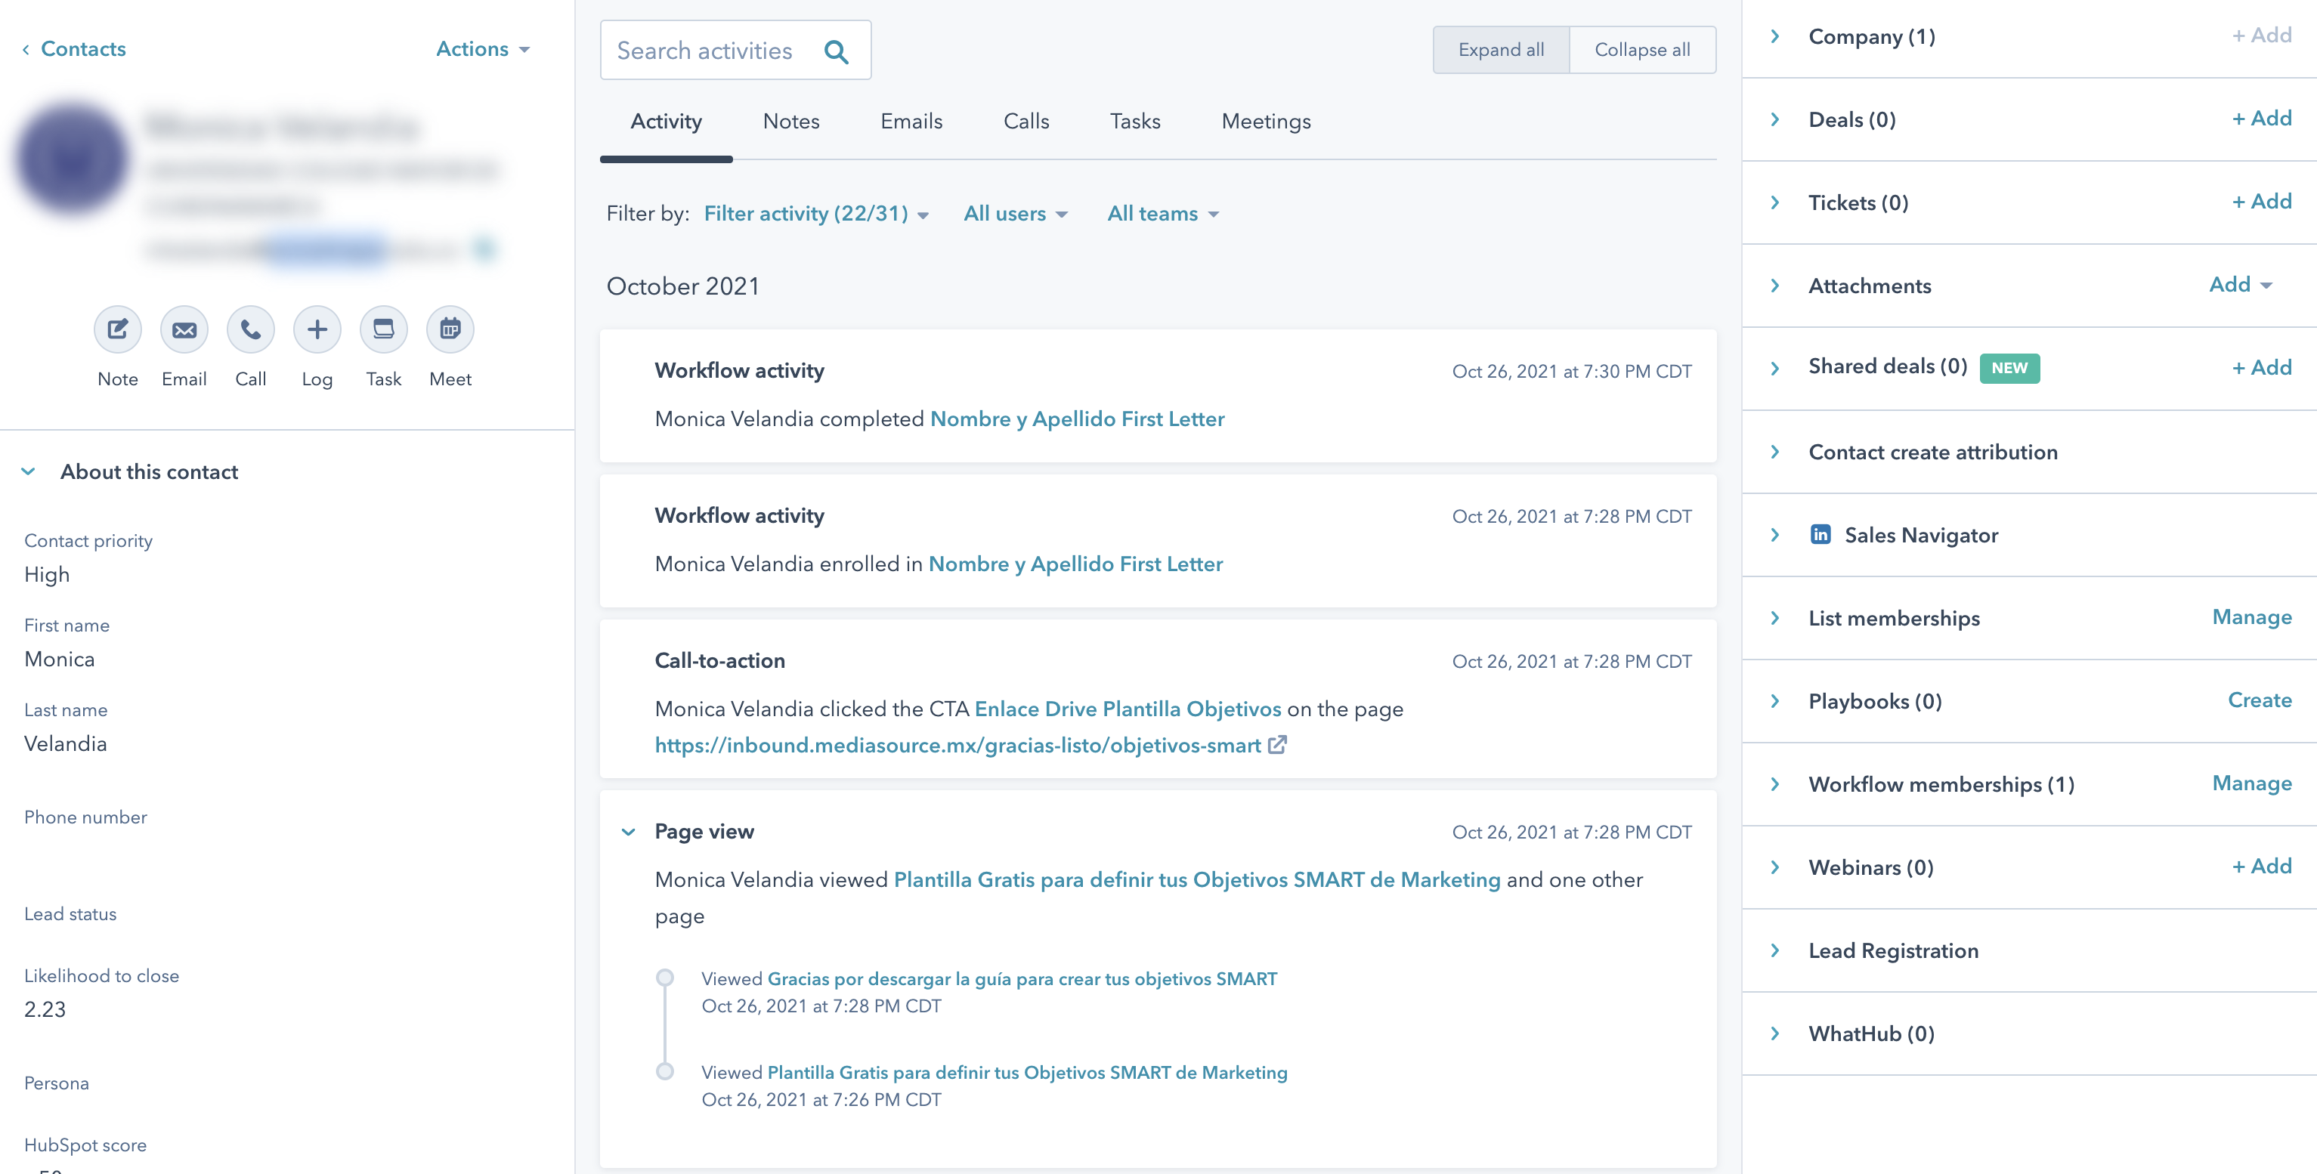Open the All teams filter dropdown
This screenshot has width=2317, height=1174.
click(1163, 213)
